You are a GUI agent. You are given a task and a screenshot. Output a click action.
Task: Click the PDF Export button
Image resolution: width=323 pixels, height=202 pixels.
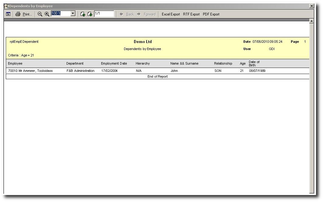[x=211, y=14]
